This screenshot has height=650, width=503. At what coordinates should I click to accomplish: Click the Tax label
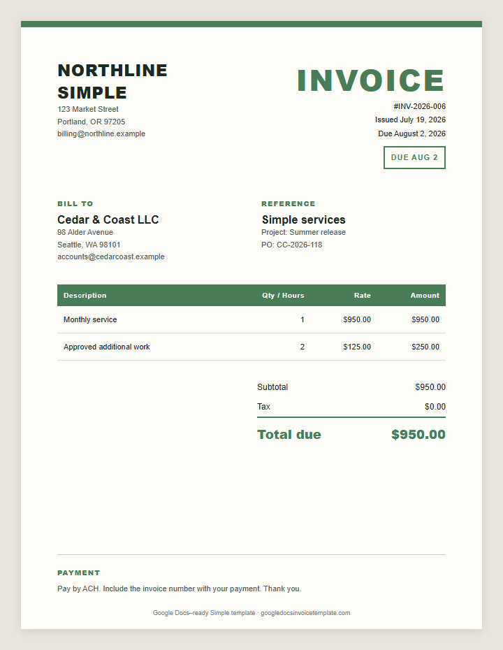[x=263, y=407]
